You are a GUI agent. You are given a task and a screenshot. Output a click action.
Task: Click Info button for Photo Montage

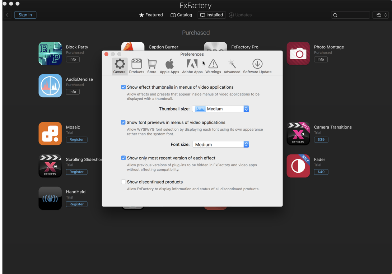pyautogui.click(x=321, y=59)
